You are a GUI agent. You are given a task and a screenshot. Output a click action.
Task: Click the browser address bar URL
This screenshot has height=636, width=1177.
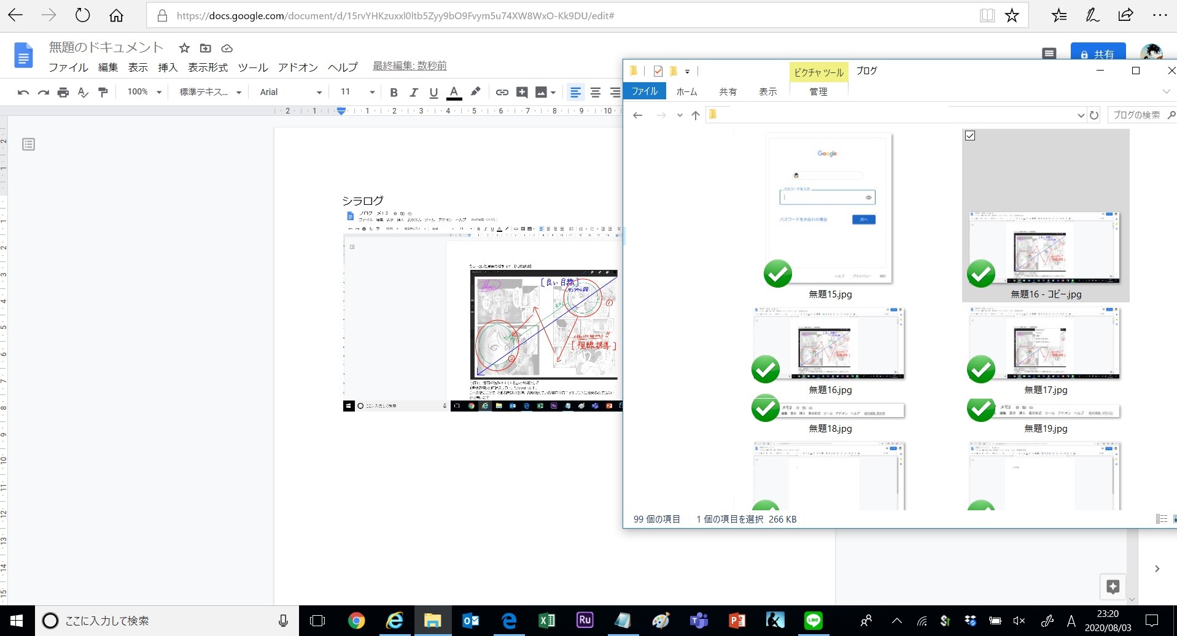395,16
